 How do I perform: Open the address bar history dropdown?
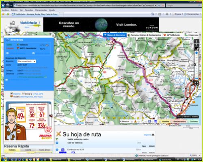155,5
